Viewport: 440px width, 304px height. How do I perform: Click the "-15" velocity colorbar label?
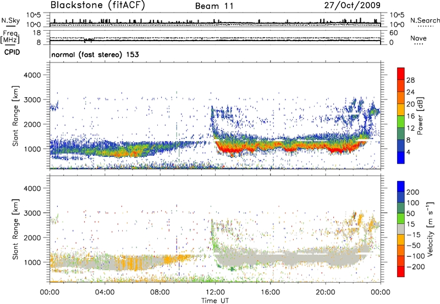pyautogui.click(x=413, y=234)
